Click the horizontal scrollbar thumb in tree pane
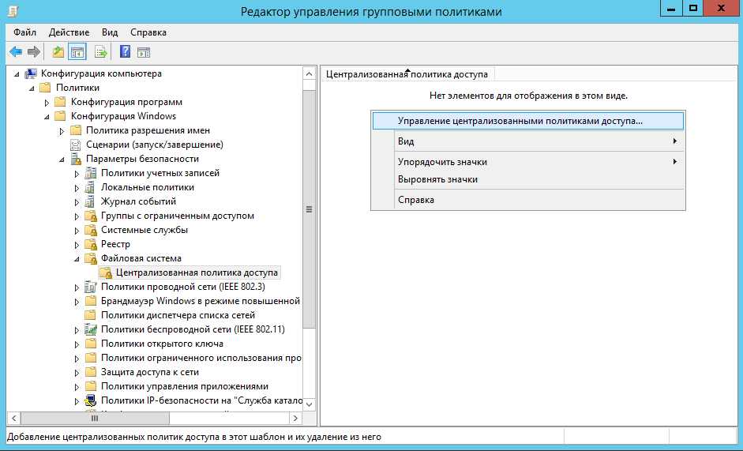 click(95, 419)
